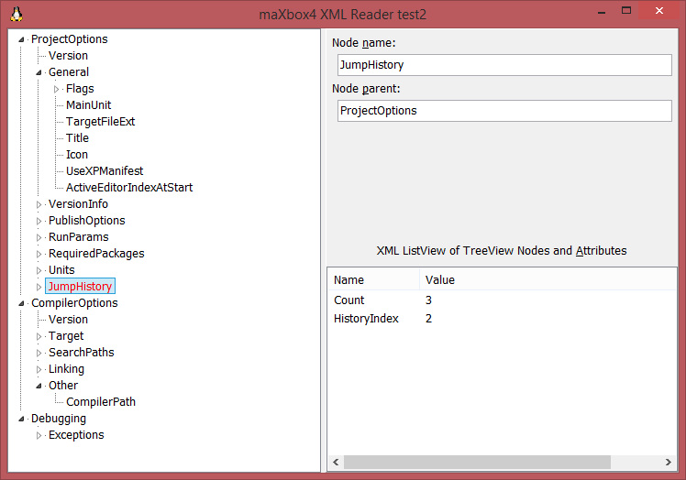Select the CompilerPath tree item

101,402
